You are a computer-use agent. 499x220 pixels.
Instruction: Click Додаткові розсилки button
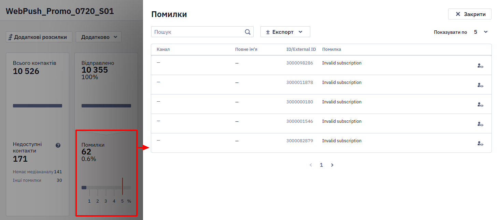[39, 37]
